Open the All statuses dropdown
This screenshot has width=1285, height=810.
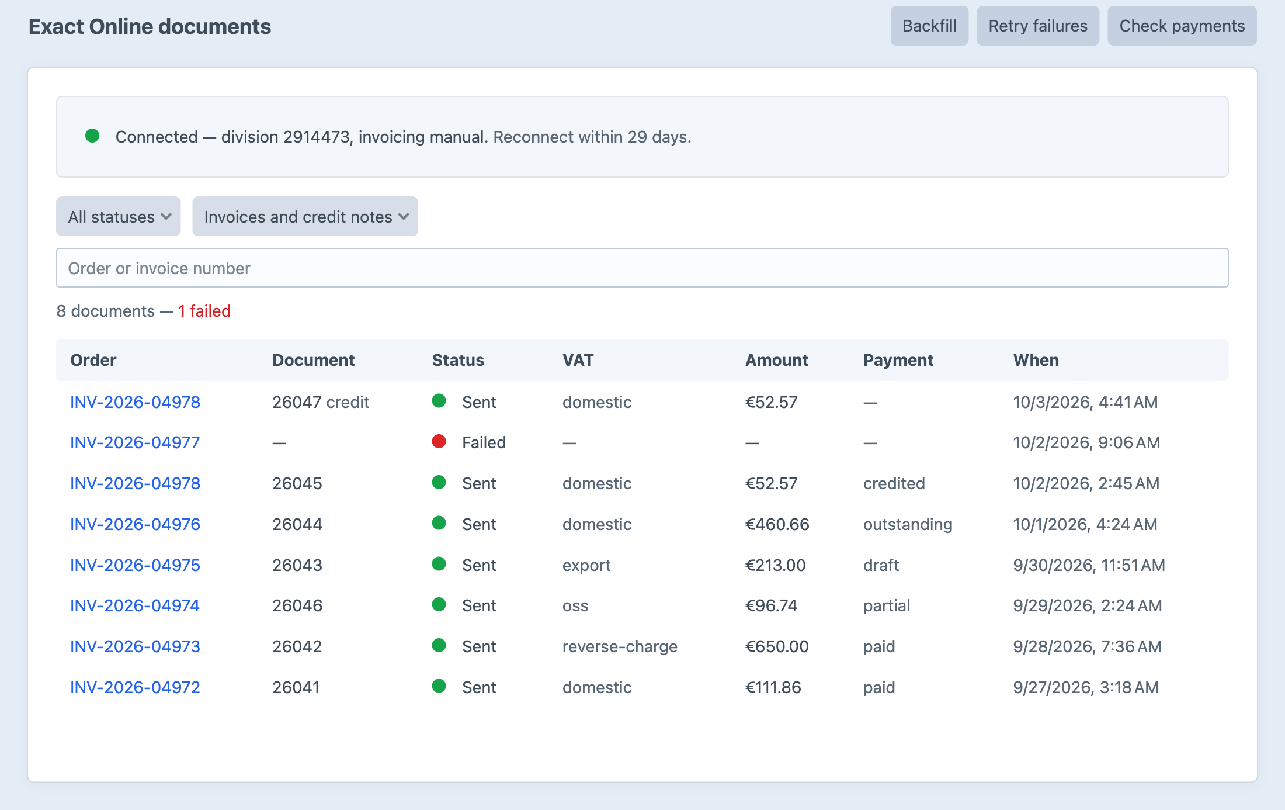tap(119, 216)
